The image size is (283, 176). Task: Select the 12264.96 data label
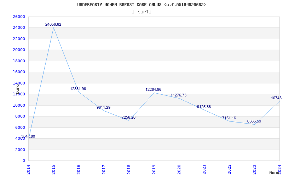154,90
